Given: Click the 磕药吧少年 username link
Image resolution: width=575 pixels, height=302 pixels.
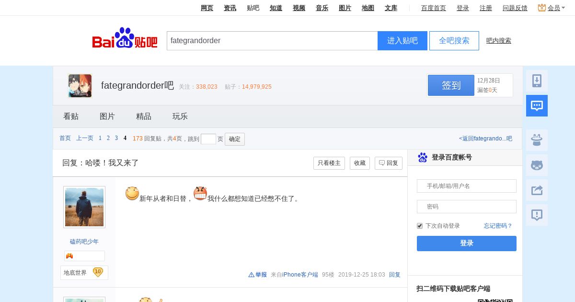Looking at the screenshot, I should (84, 242).
